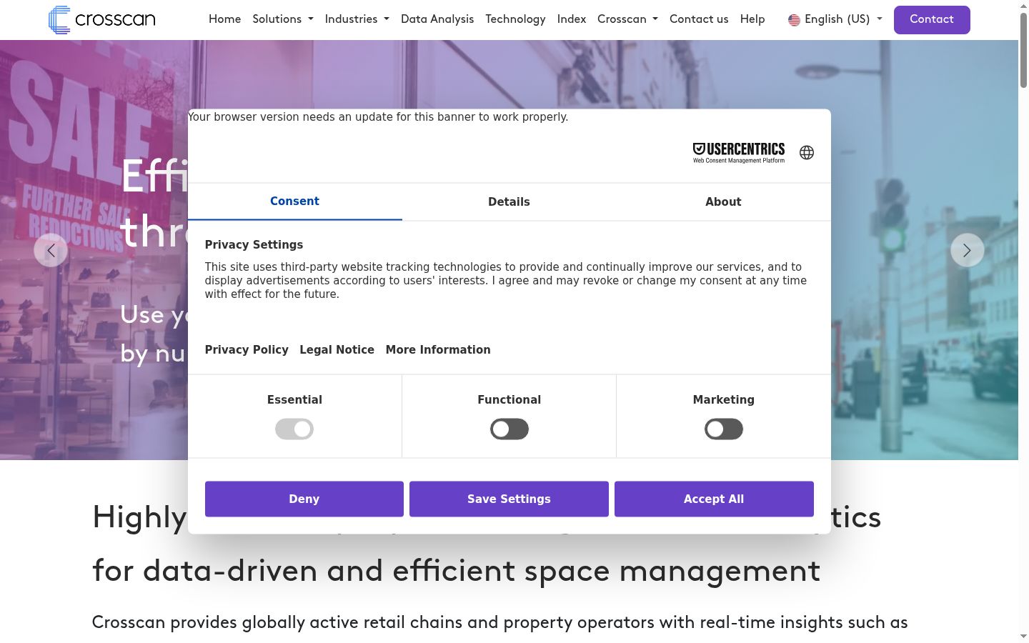
Task: Expand the Industries dropdown menu
Action: 357,19
